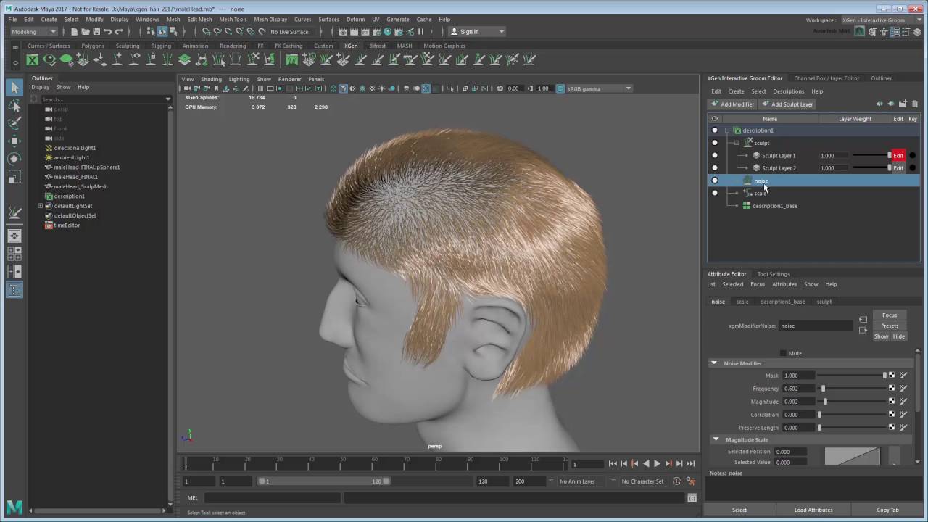Switch to the Sculpting shelf tab
Screen dimensions: 928x522
[128, 46]
